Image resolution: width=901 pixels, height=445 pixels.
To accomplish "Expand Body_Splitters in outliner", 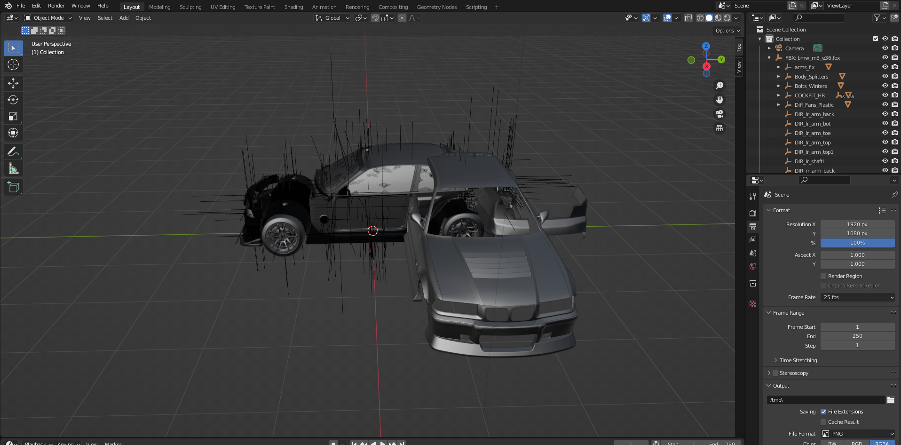I will [779, 77].
